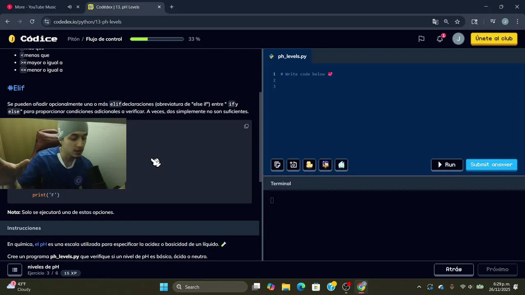Open the media controls icon in Chrome
Viewport: 525px width, 295px height.
tap(493, 22)
